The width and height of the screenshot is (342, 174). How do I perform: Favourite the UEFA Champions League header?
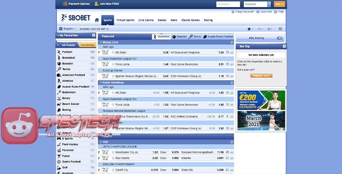click(x=101, y=146)
